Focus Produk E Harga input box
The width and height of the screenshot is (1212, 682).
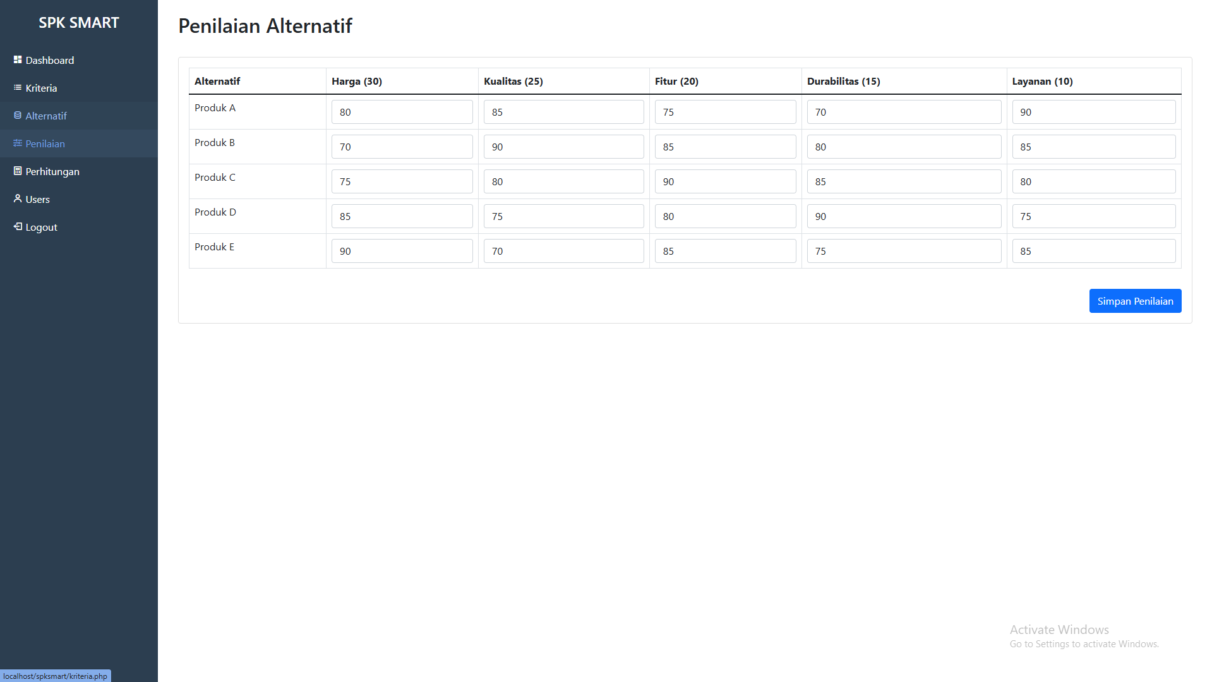(x=402, y=251)
